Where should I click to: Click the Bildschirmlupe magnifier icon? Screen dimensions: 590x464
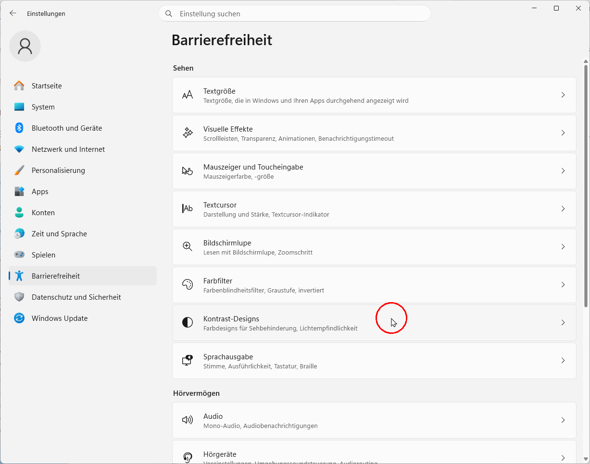click(x=188, y=247)
